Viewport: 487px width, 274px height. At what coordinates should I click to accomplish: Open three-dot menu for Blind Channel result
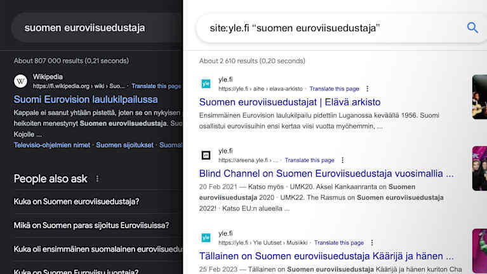(343, 160)
